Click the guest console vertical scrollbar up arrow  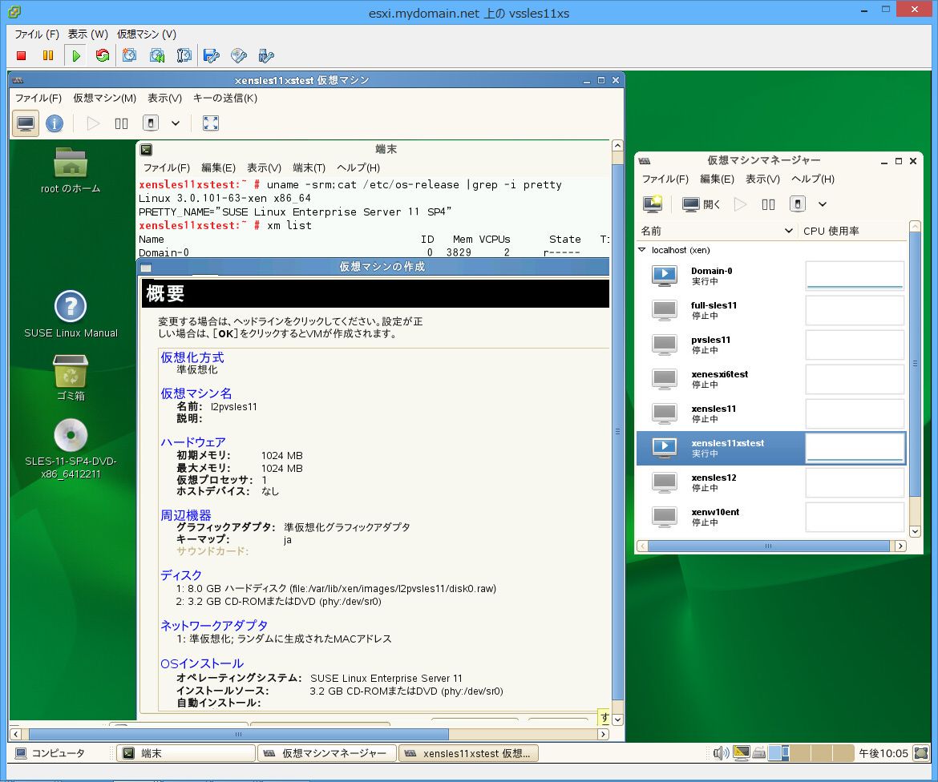point(617,145)
